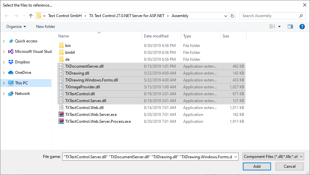Open Help with question mark icon
310x175 pixels.
[302, 27]
